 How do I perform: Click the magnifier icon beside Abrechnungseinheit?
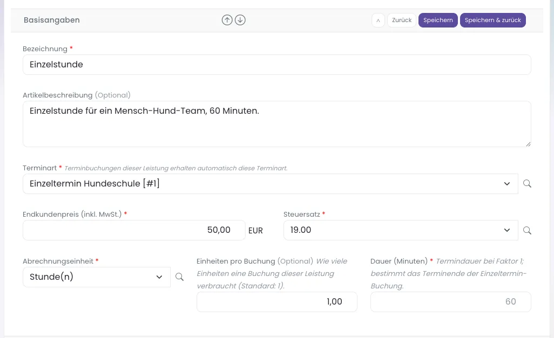pos(179,277)
